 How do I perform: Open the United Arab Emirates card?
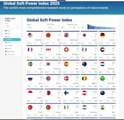click(x=107, y=52)
